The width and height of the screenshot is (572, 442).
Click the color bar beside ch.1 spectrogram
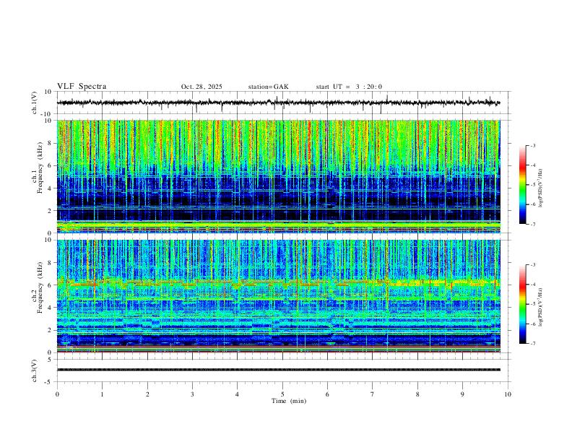[522, 185]
